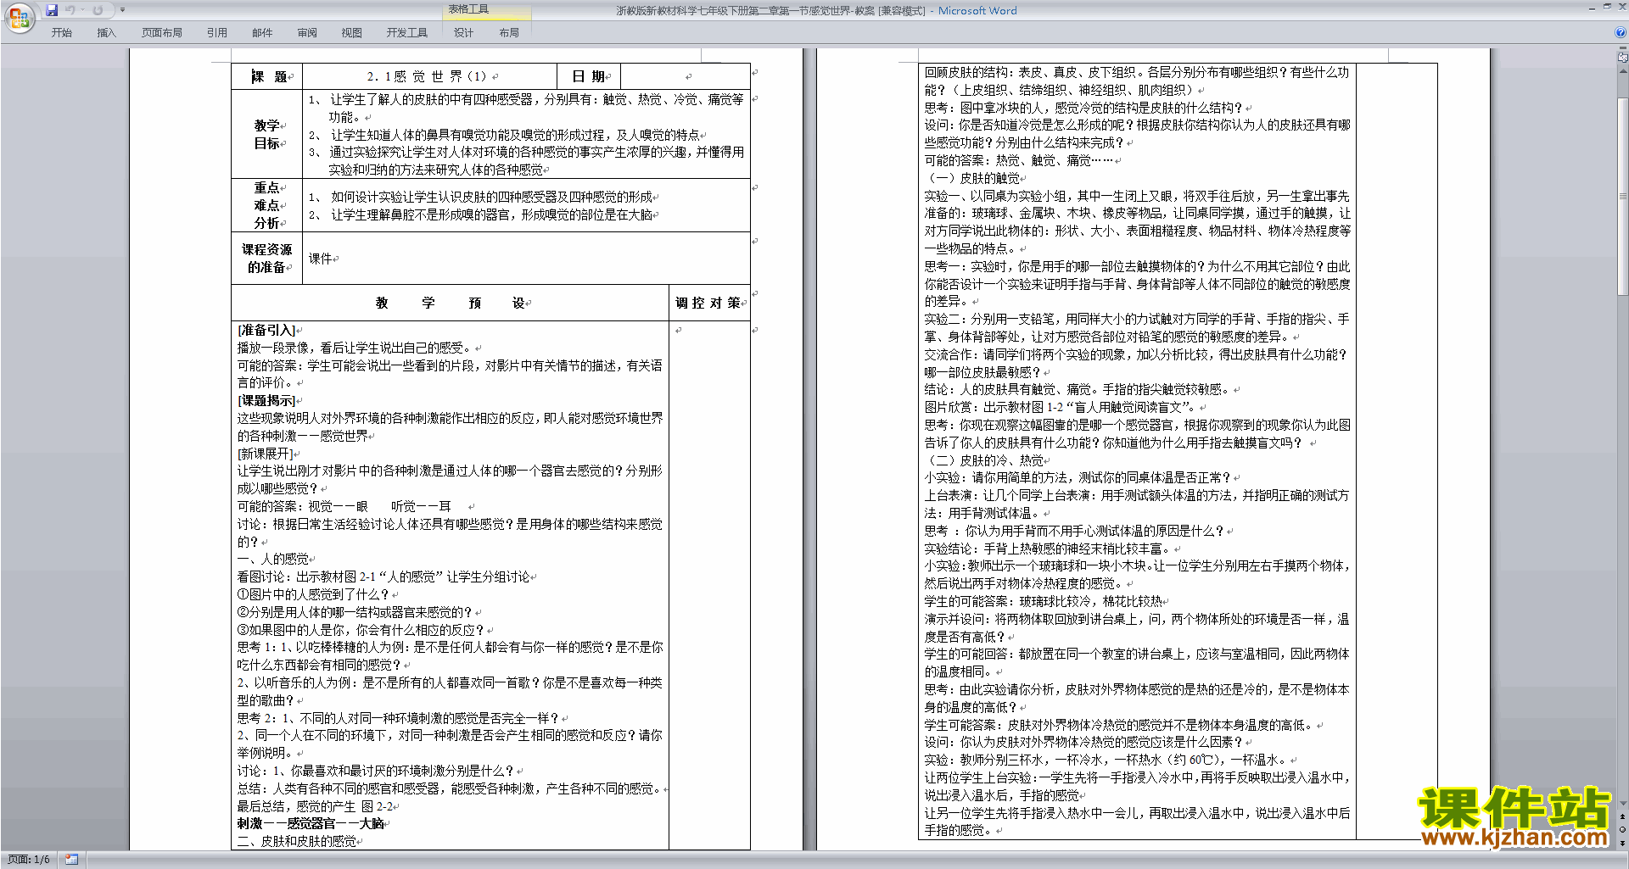Click the macro recording icon in status bar

[71, 860]
